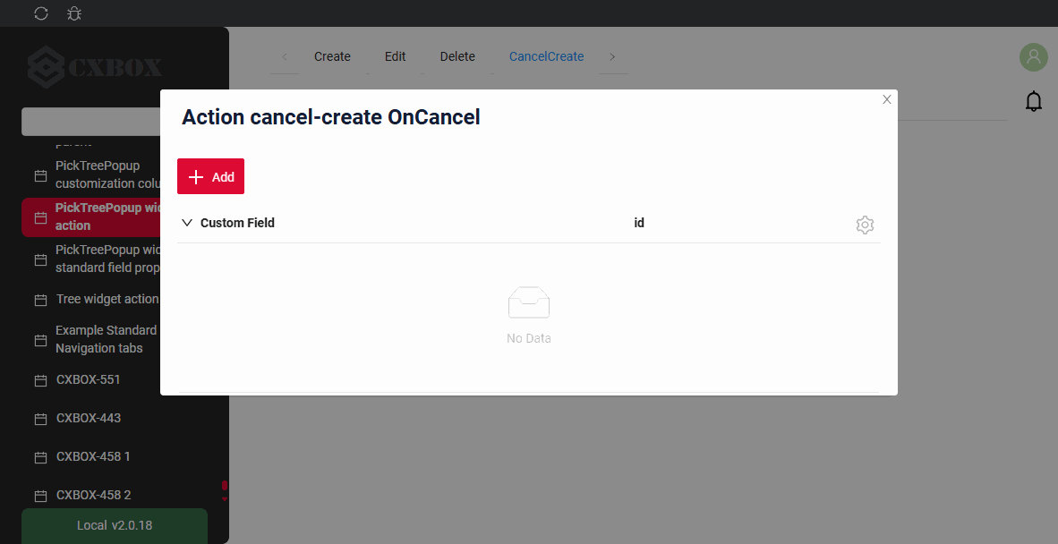Viewport: 1058px width, 544px height.
Task: Open CXBOX-551 menu item
Action: coord(89,379)
